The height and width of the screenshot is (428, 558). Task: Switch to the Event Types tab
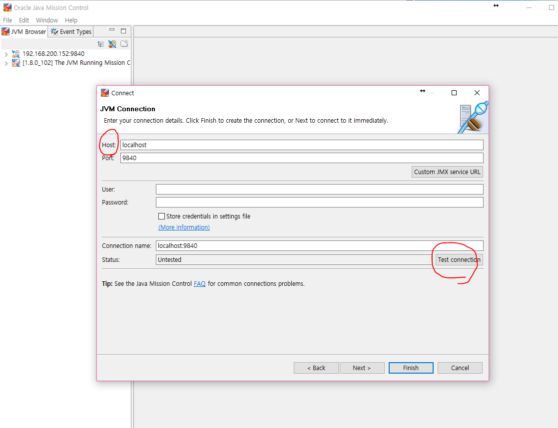71,31
